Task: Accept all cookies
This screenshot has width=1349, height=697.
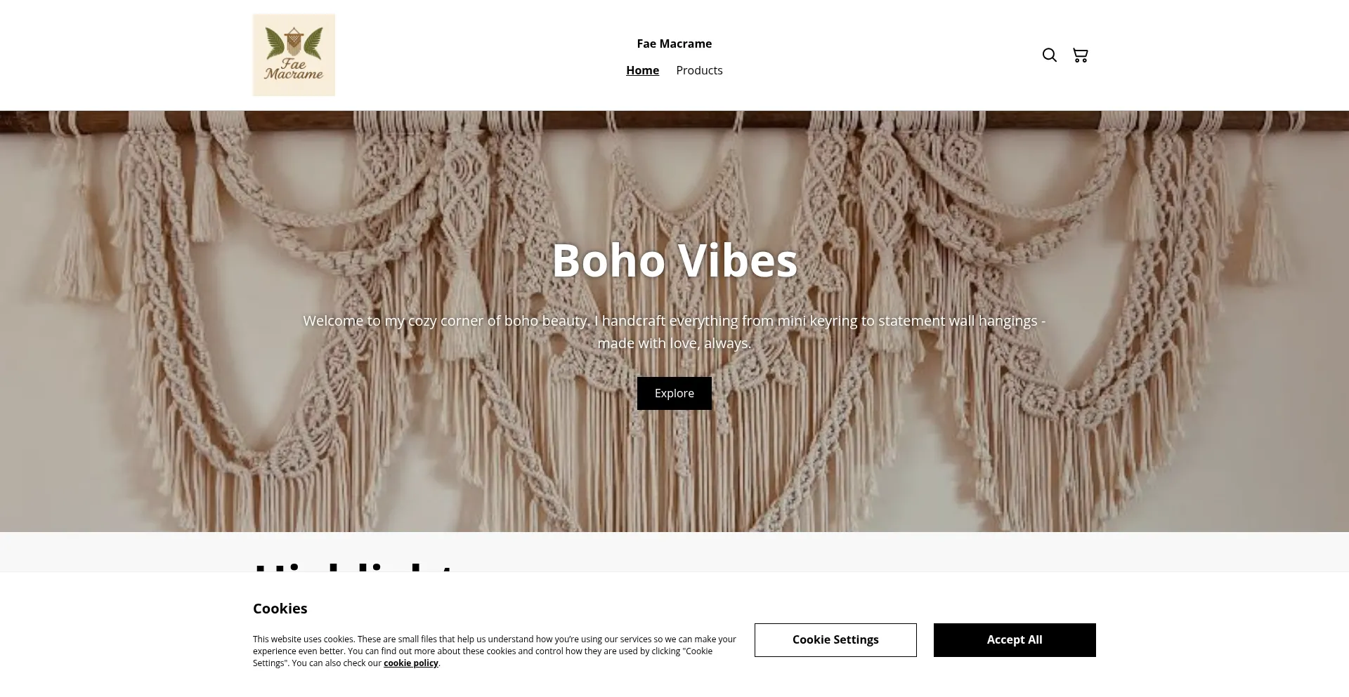Action: click(1015, 640)
